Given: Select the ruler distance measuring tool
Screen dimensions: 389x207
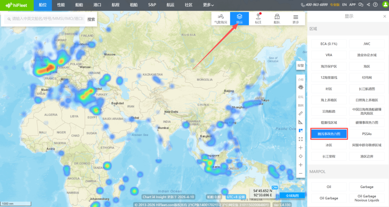Looking at the screenshot, I should point(300,113).
